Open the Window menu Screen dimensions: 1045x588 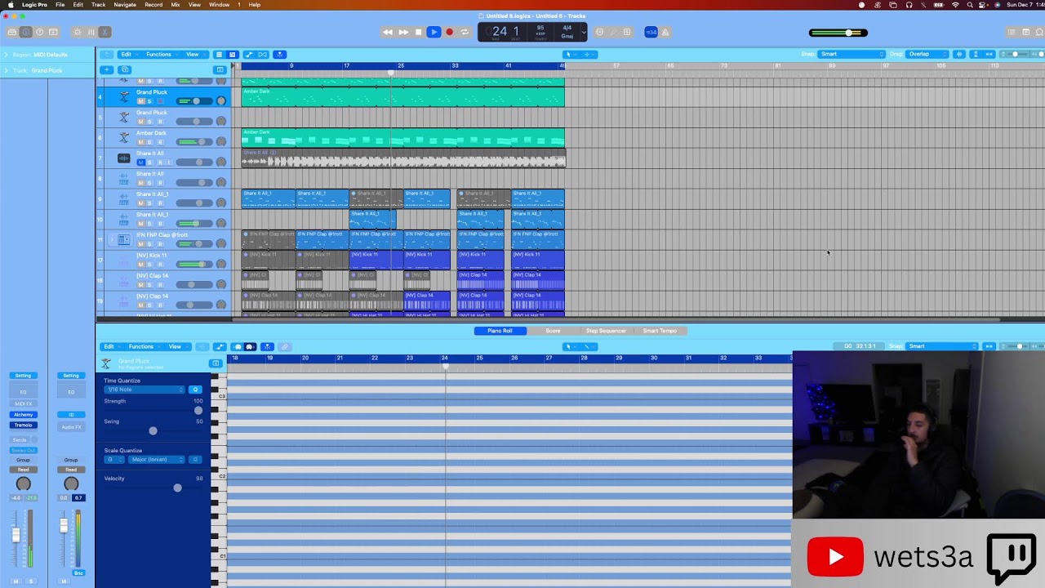219,4
